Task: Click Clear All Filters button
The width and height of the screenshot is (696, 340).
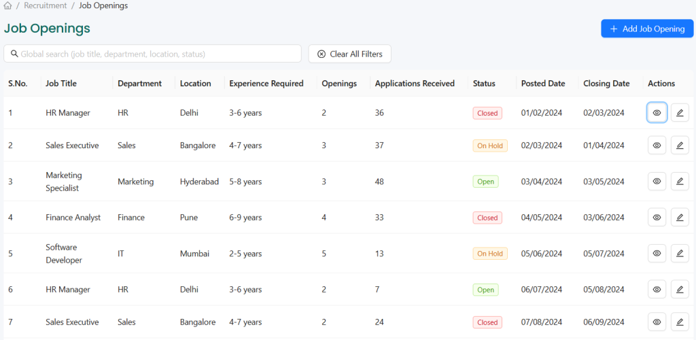Action: [349, 54]
